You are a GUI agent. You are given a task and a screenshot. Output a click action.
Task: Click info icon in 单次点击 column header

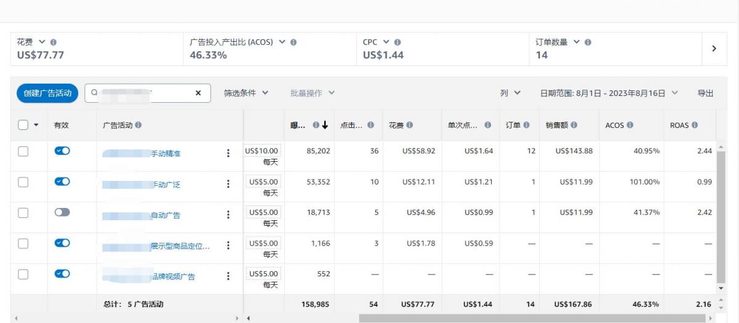click(487, 126)
